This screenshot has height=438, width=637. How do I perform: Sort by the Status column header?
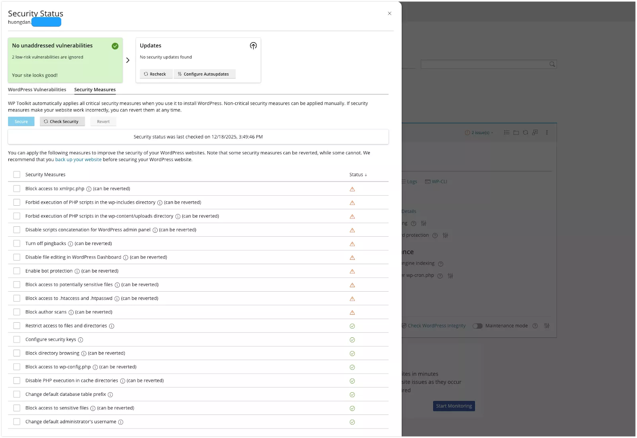tap(358, 175)
